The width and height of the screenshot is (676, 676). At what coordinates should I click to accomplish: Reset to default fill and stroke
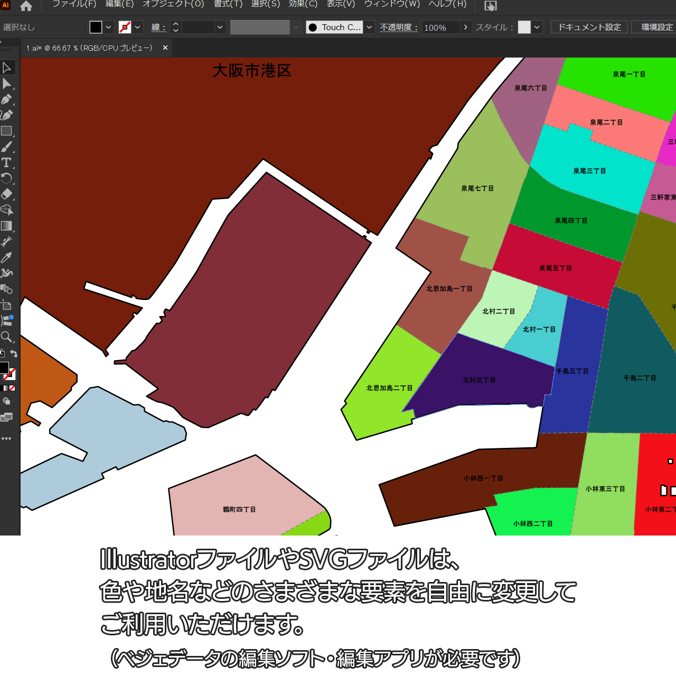[x=2, y=354]
